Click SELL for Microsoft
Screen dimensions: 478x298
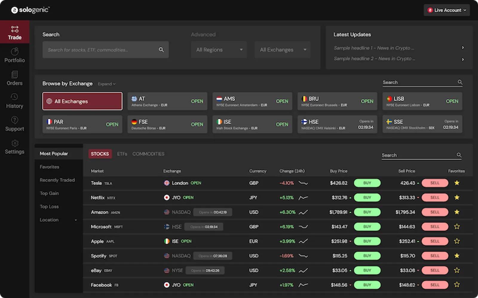(x=435, y=227)
